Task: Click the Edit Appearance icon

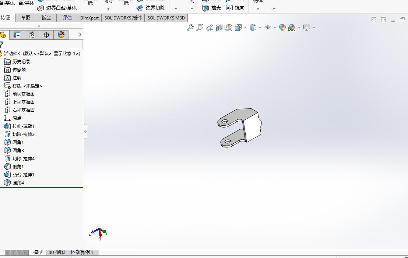Action: [x=282, y=28]
